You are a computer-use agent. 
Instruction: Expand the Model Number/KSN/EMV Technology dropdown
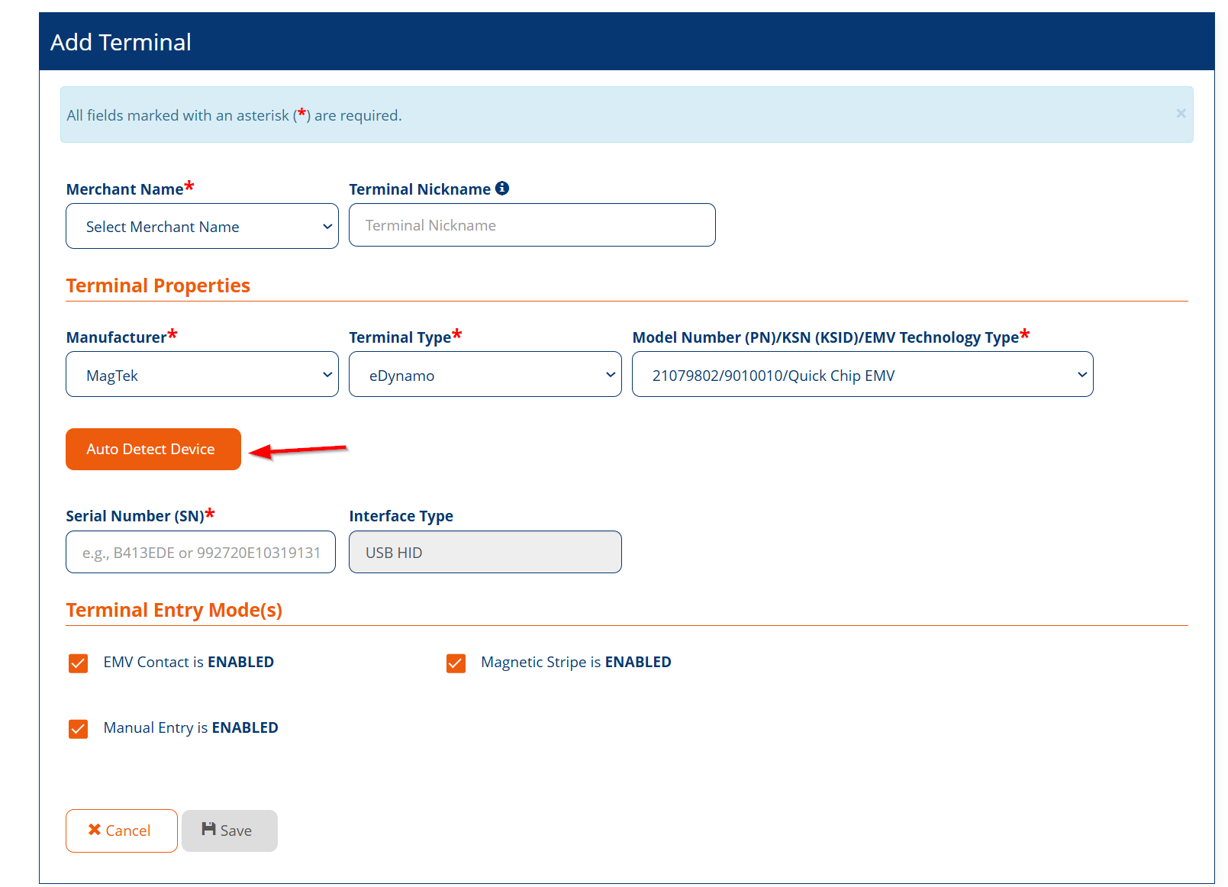point(862,375)
